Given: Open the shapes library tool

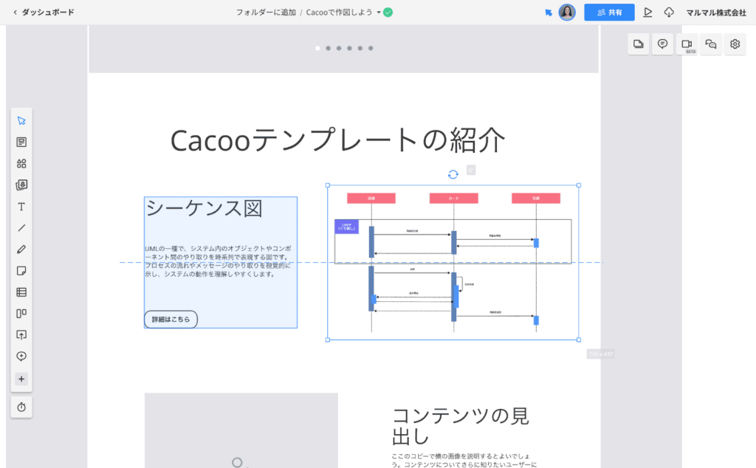Looking at the screenshot, I should (21, 163).
